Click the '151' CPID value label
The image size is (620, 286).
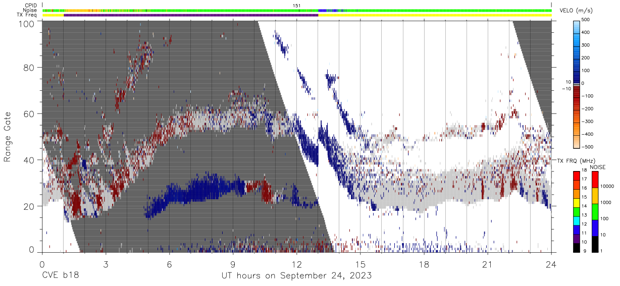[x=297, y=6]
